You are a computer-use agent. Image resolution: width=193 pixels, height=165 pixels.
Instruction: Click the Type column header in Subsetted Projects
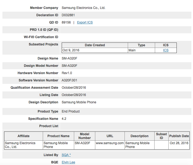141,45
